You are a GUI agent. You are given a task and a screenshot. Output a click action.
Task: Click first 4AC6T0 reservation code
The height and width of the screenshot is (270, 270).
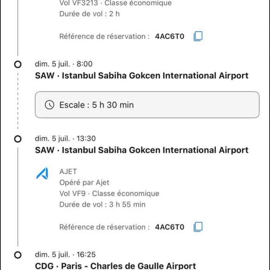pyautogui.click(x=169, y=36)
